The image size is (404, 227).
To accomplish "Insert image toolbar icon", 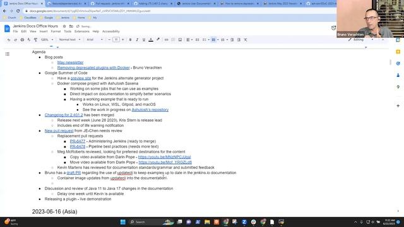I will click(x=180, y=40).
